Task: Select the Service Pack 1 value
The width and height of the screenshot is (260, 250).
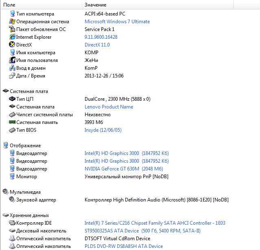Action: click(100, 29)
